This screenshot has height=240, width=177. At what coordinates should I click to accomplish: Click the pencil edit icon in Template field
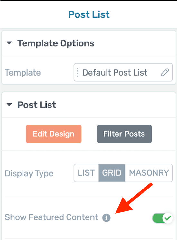click(165, 72)
